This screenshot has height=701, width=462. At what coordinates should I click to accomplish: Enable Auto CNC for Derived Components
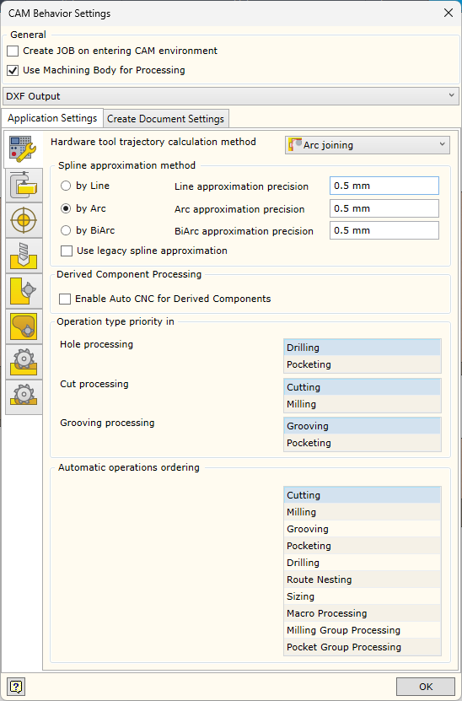[x=65, y=299]
